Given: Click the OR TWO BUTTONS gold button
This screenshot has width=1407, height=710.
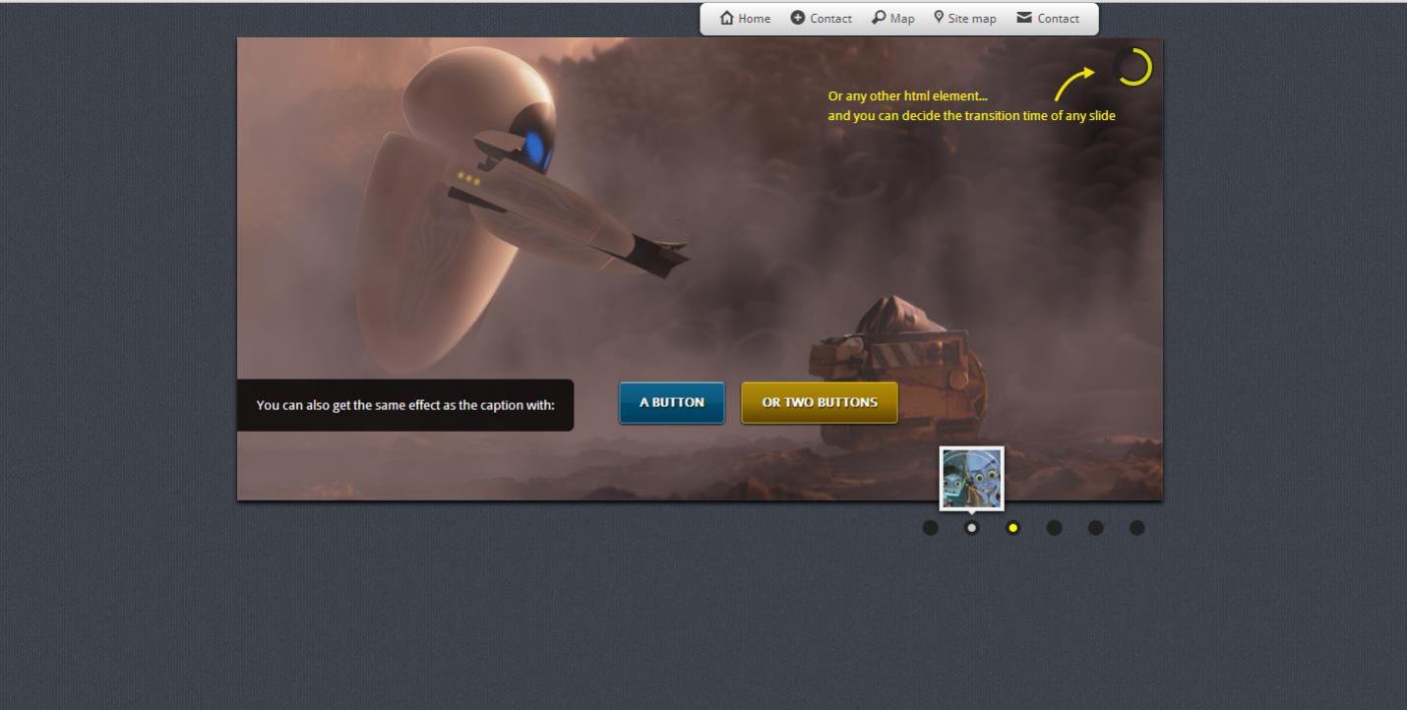Looking at the screenshot, I should (x=820, y=402).
